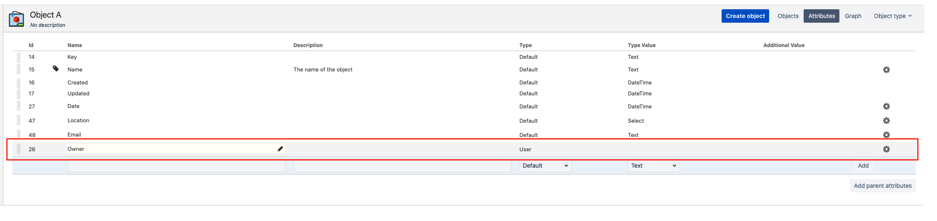Switch to the Graph tab
This screenshot has height=221, width=937.
pyautogui.click(x=853, y=16)
